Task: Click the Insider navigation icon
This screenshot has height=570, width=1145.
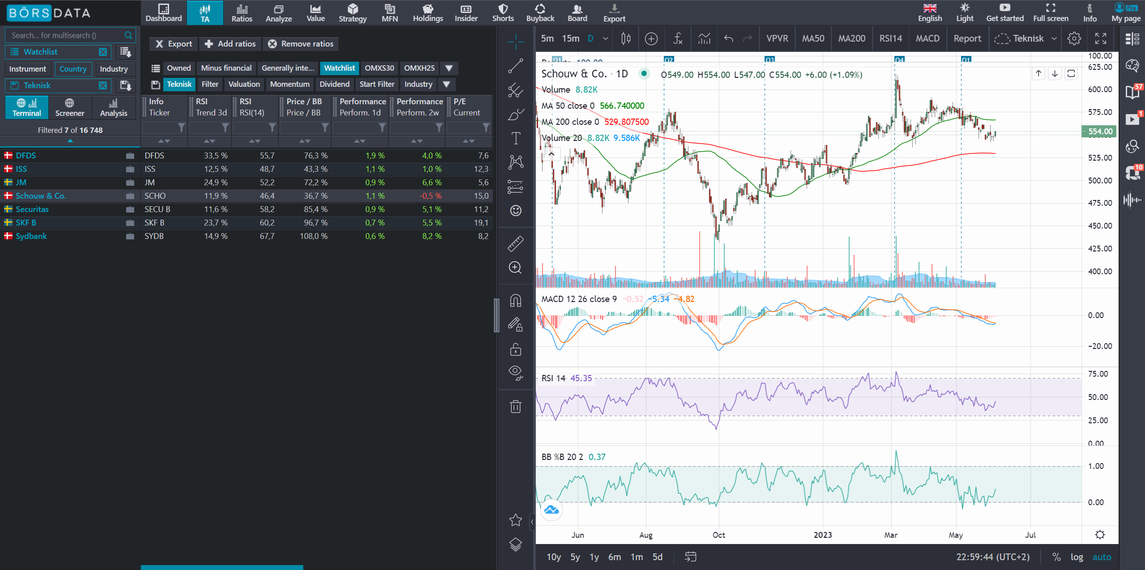Action: (466, 13)
